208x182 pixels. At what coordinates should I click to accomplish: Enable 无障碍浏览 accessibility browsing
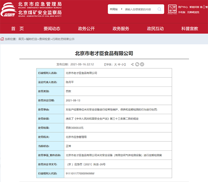193,12
